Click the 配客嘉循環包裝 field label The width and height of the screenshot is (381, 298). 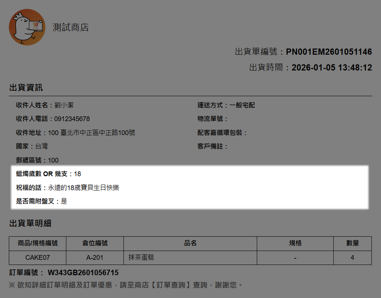pos(222,133)
